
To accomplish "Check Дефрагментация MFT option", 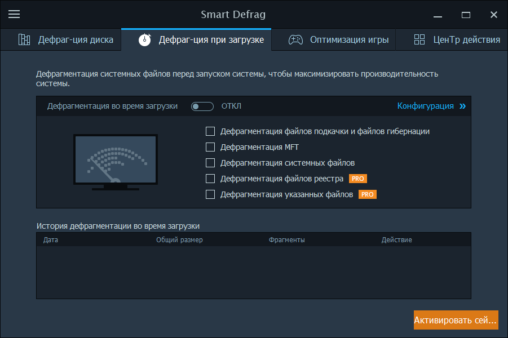I will (210, 147).
